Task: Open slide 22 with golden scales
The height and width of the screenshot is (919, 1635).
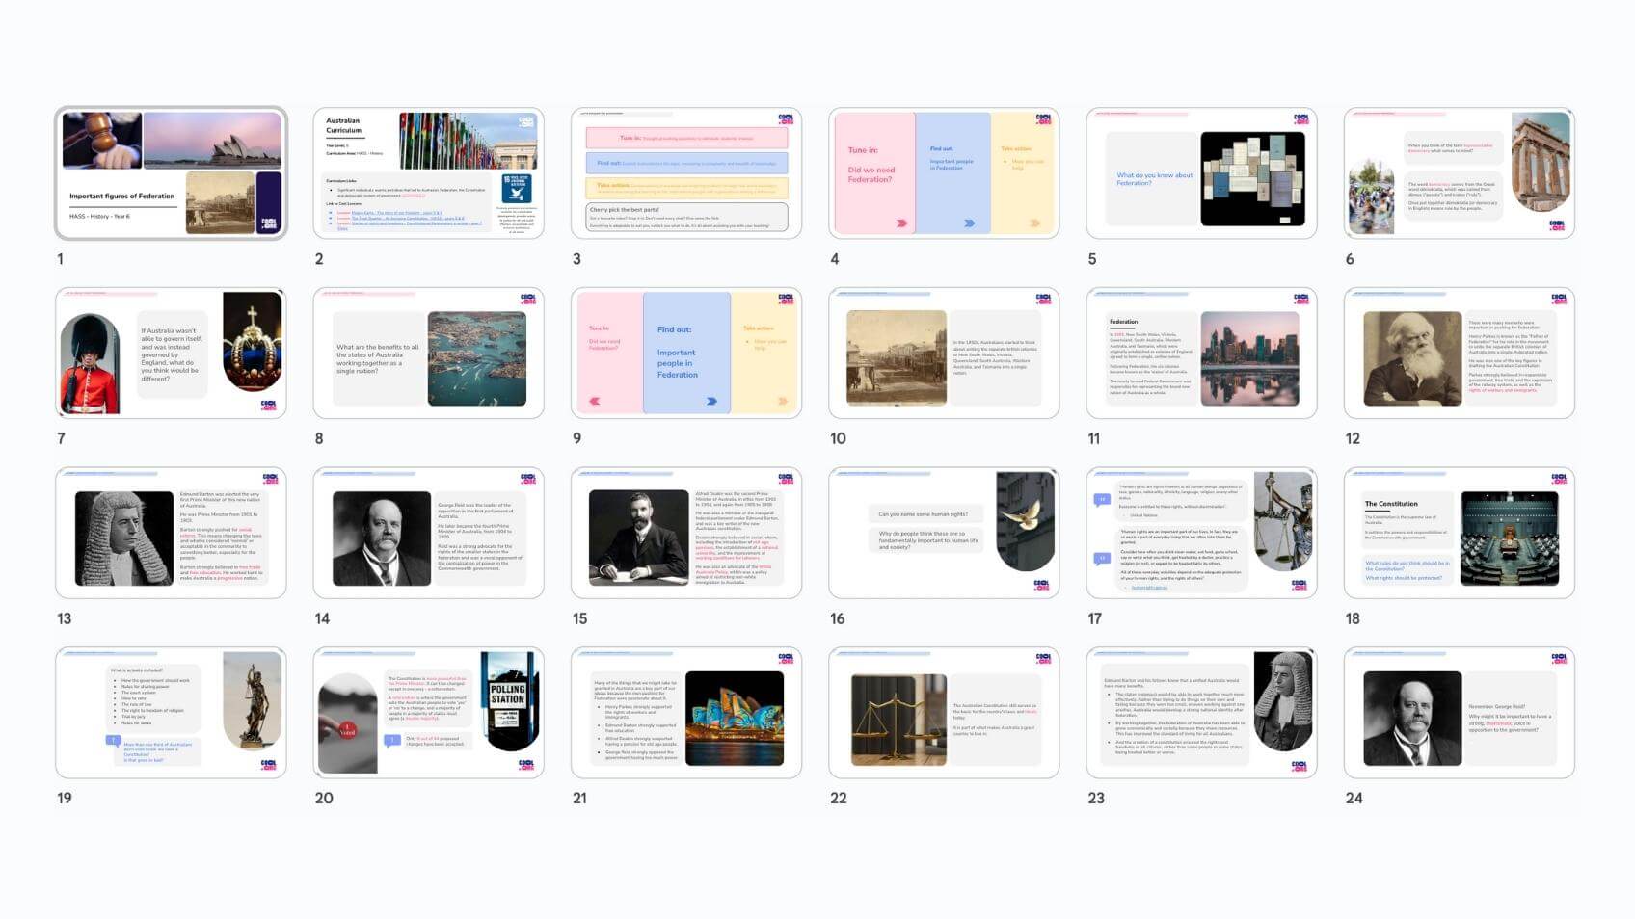Action: pos(944,713)
